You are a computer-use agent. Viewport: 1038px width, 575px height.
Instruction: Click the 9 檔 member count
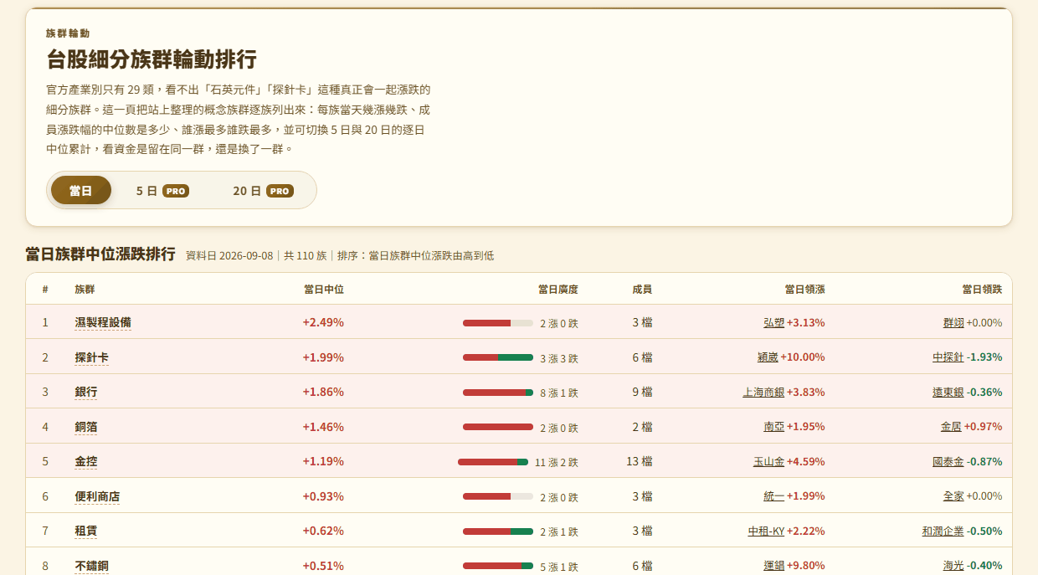[642, 392]
